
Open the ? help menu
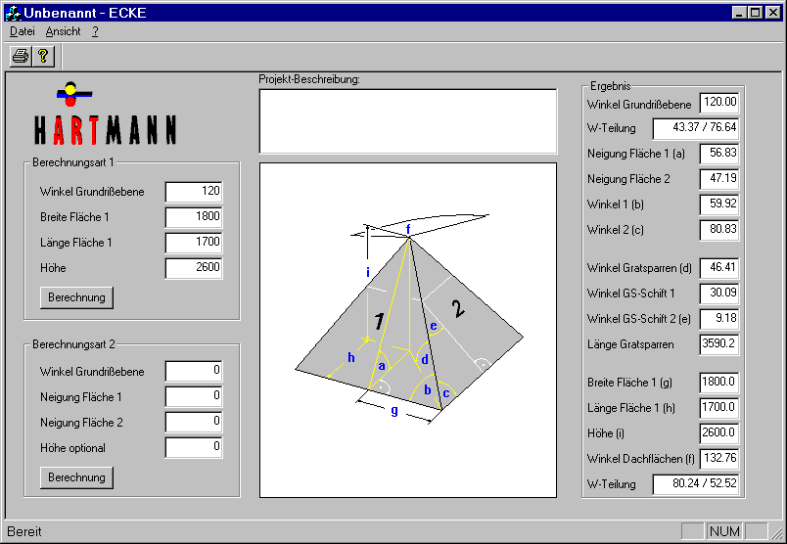tap(95, 31)
